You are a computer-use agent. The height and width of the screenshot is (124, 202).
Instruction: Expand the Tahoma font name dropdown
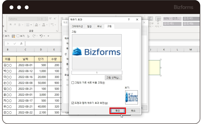point(39,19)
